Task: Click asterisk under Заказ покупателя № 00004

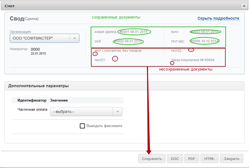Action: pyautogui.click(x=172, y=63)
